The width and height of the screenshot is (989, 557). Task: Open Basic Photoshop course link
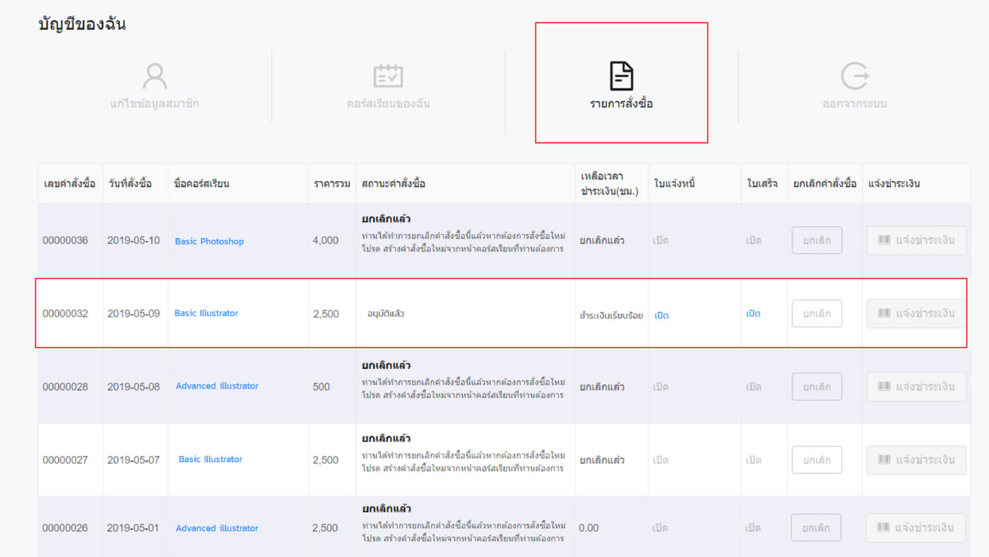point(209,241)
